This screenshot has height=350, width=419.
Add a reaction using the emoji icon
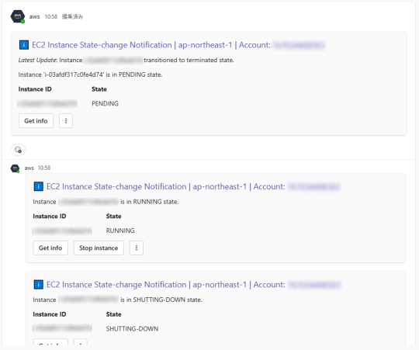pos(18,150)
